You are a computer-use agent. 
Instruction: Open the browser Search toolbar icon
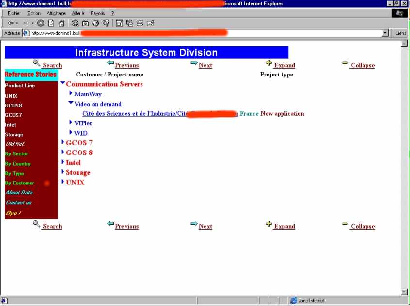coord(75,23)
